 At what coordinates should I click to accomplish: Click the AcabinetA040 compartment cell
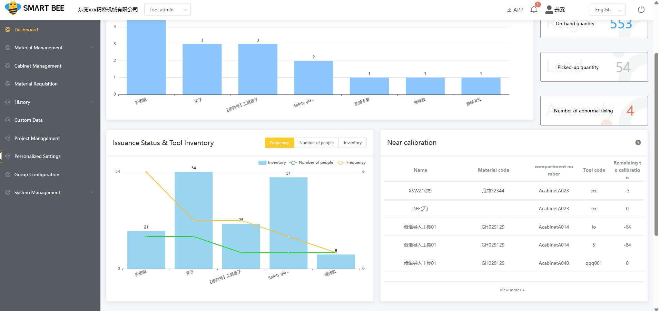[554, 263]
